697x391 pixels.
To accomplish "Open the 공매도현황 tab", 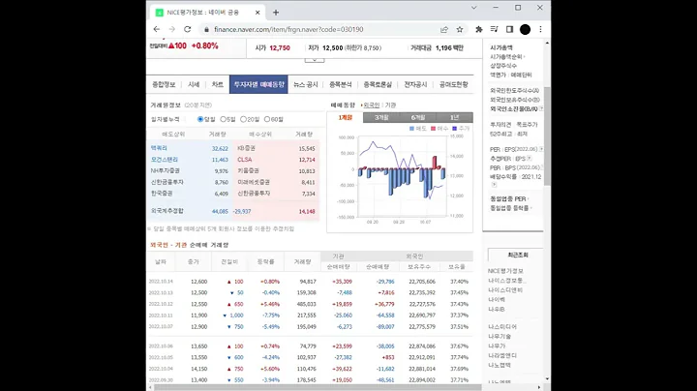I will coord(453,84).
